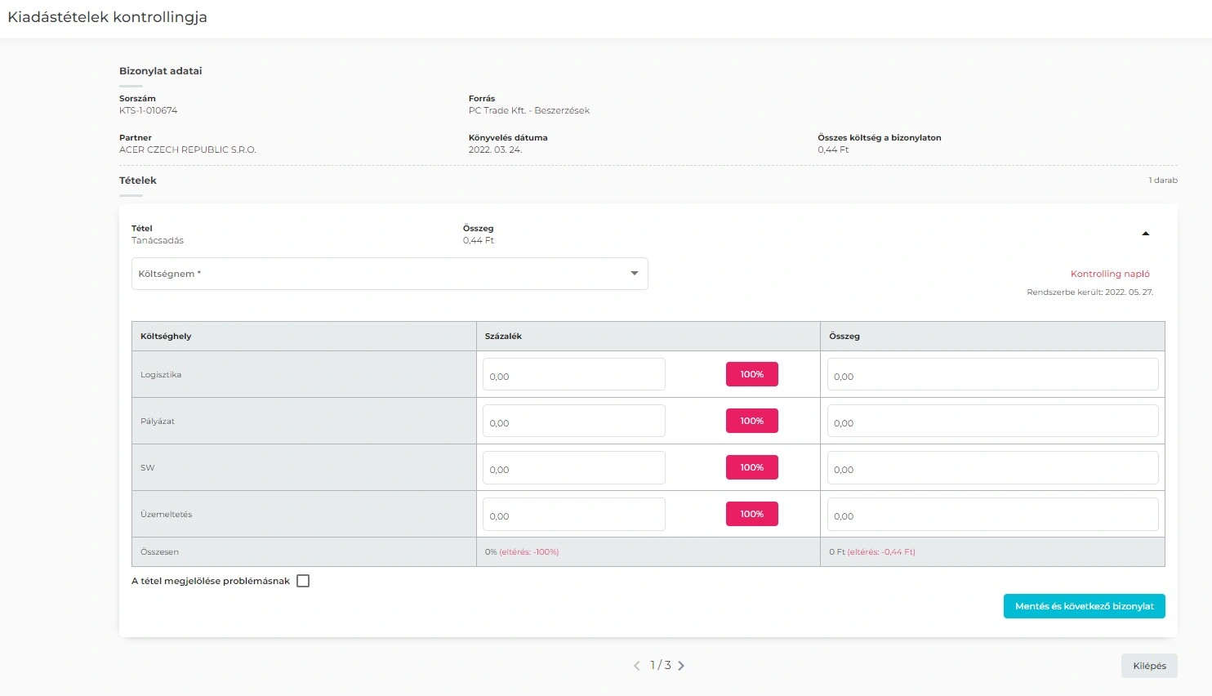1212x696 pixels.
Task: Click the Pályázat percentage input field
Action: point(573,422)
